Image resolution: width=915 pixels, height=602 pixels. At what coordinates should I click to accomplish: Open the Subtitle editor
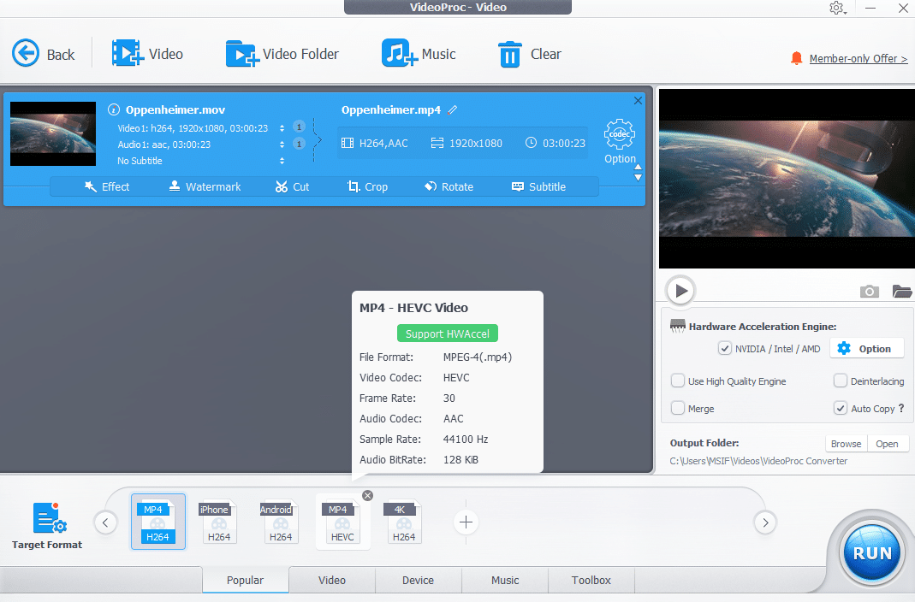pyautogui.click(x=540, y=186)
